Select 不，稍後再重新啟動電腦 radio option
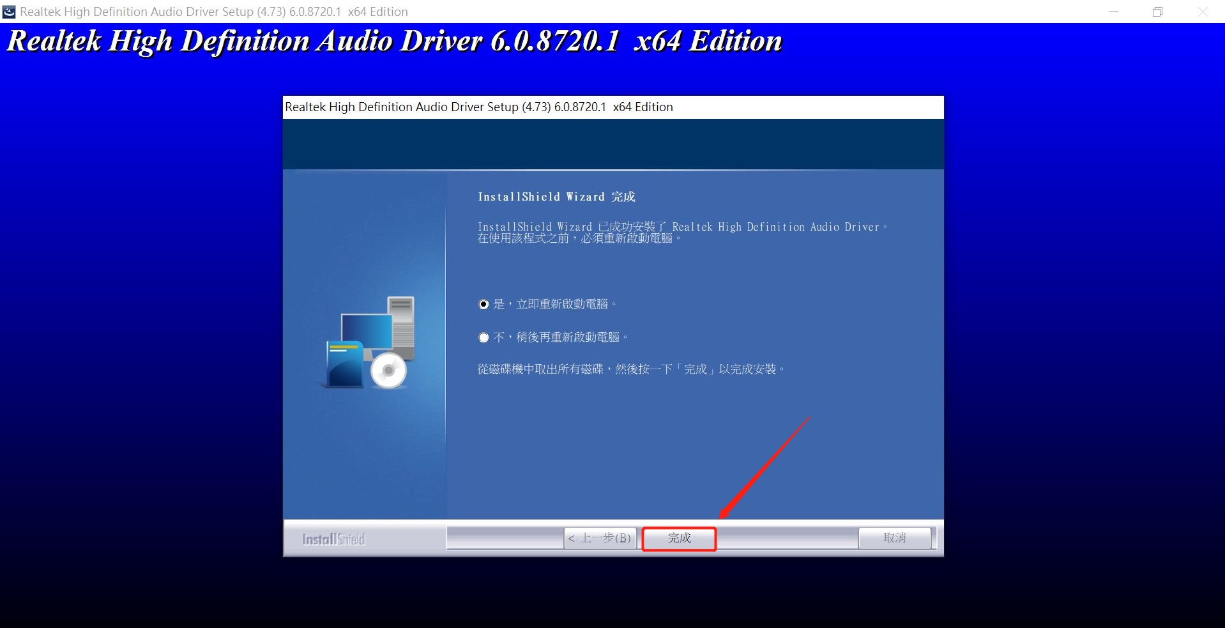The image size is (1225, 628). [483, 337]
